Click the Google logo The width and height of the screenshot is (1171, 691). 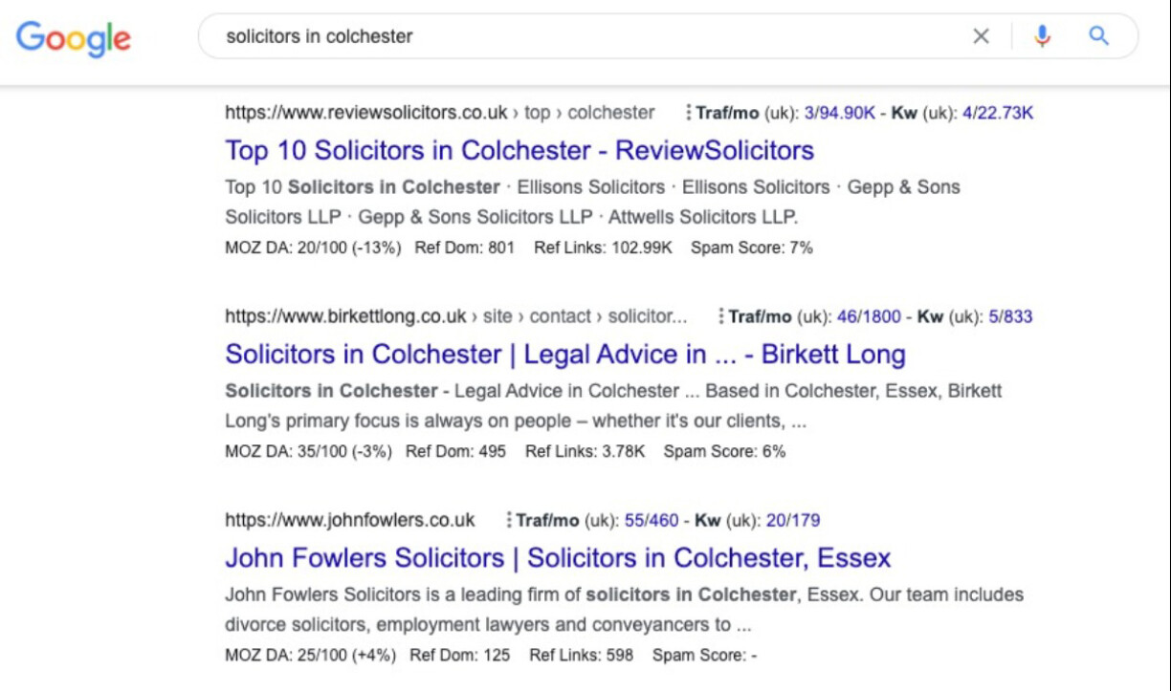73,37
